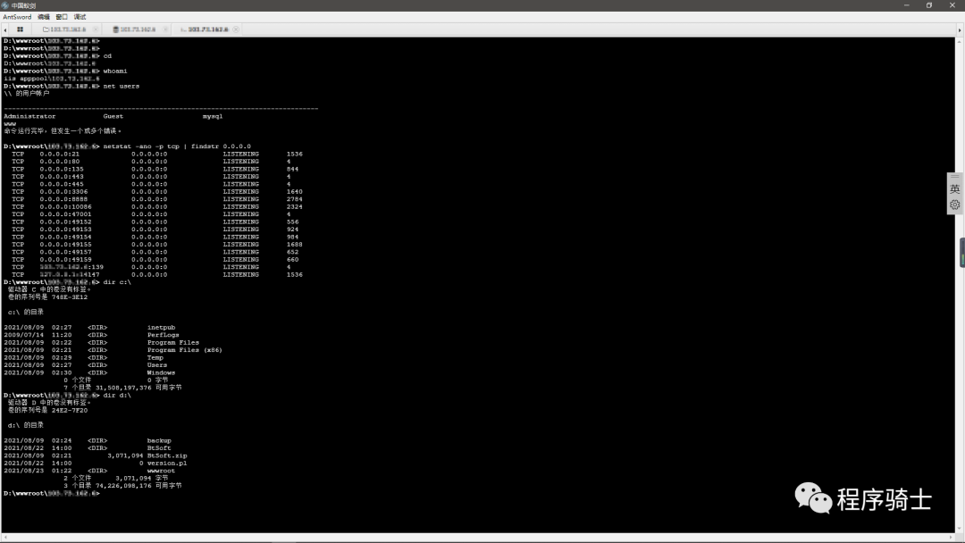
Task: Close the file manager folder tab
Action: point(94,29)
